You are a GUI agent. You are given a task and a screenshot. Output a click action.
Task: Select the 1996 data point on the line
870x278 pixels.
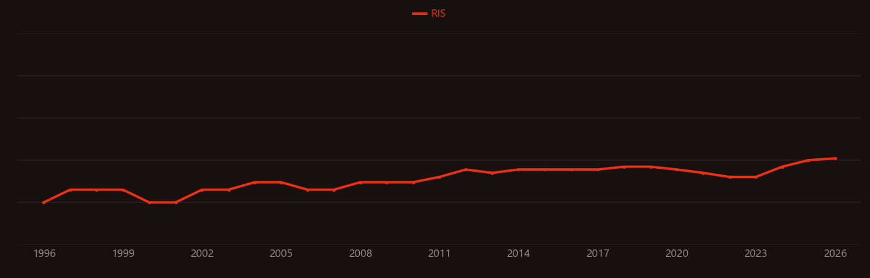tap(43, 202)
